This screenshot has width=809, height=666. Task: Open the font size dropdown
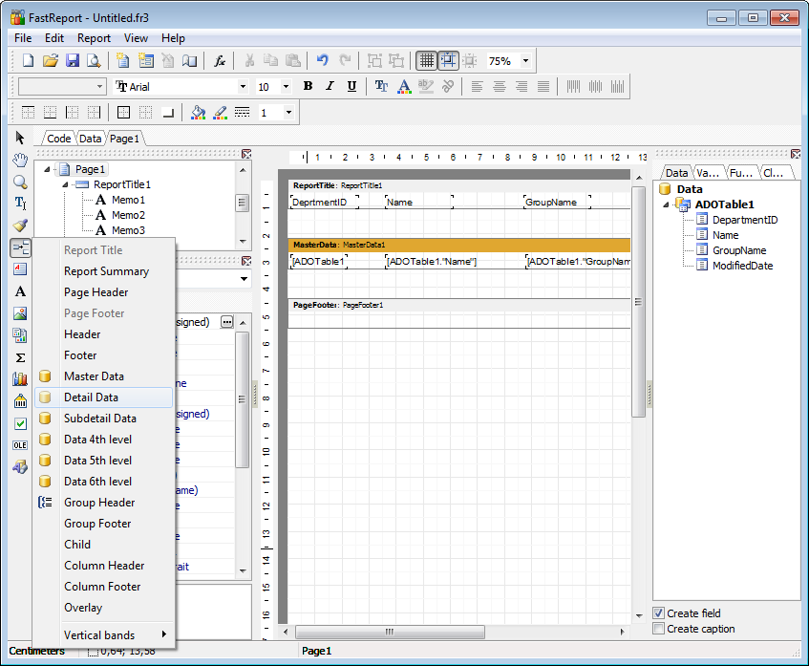(286, 87)
